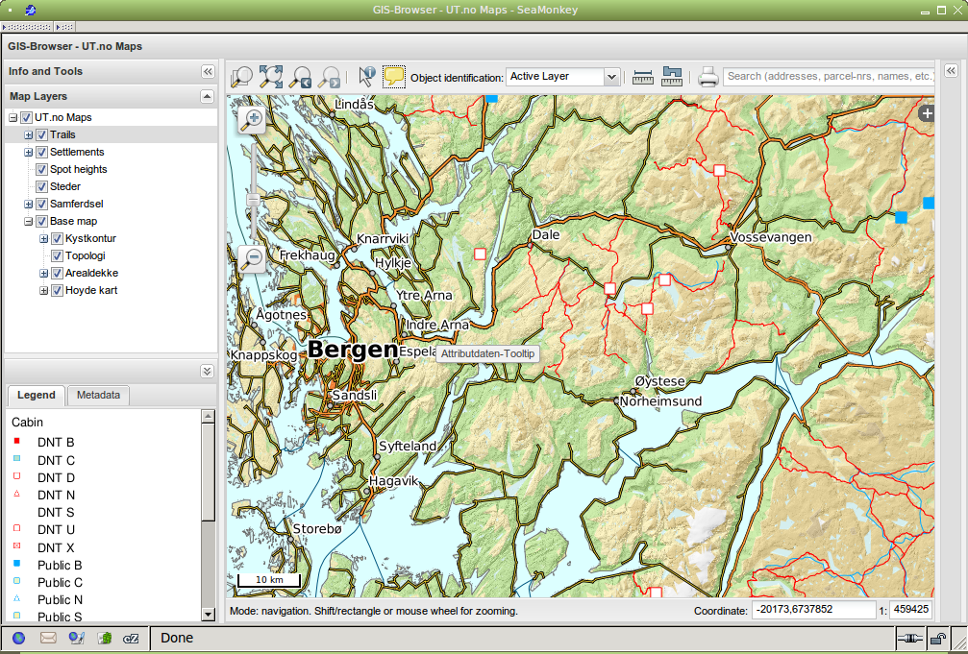Click the map zoom slider handle

(253, 200)
